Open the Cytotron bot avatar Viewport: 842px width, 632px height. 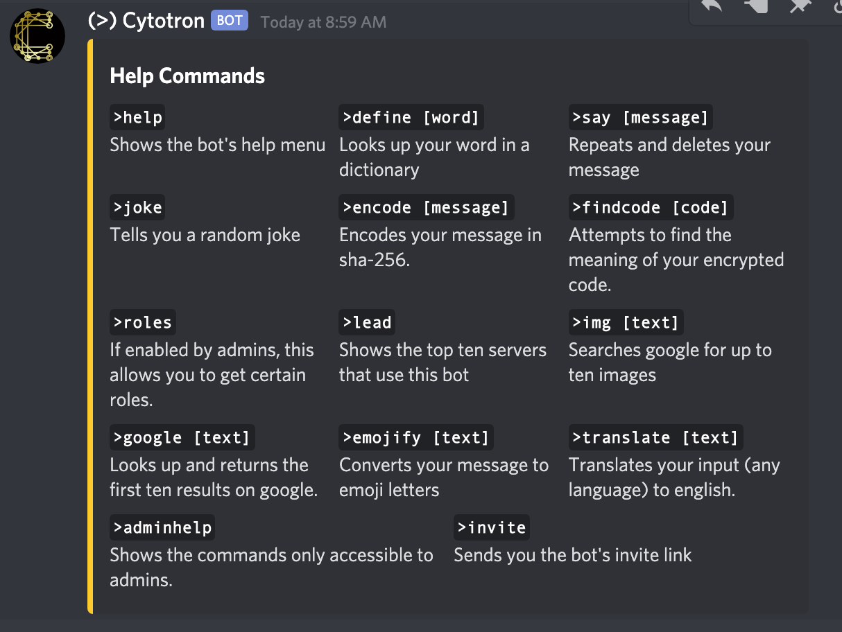[37, 36]
